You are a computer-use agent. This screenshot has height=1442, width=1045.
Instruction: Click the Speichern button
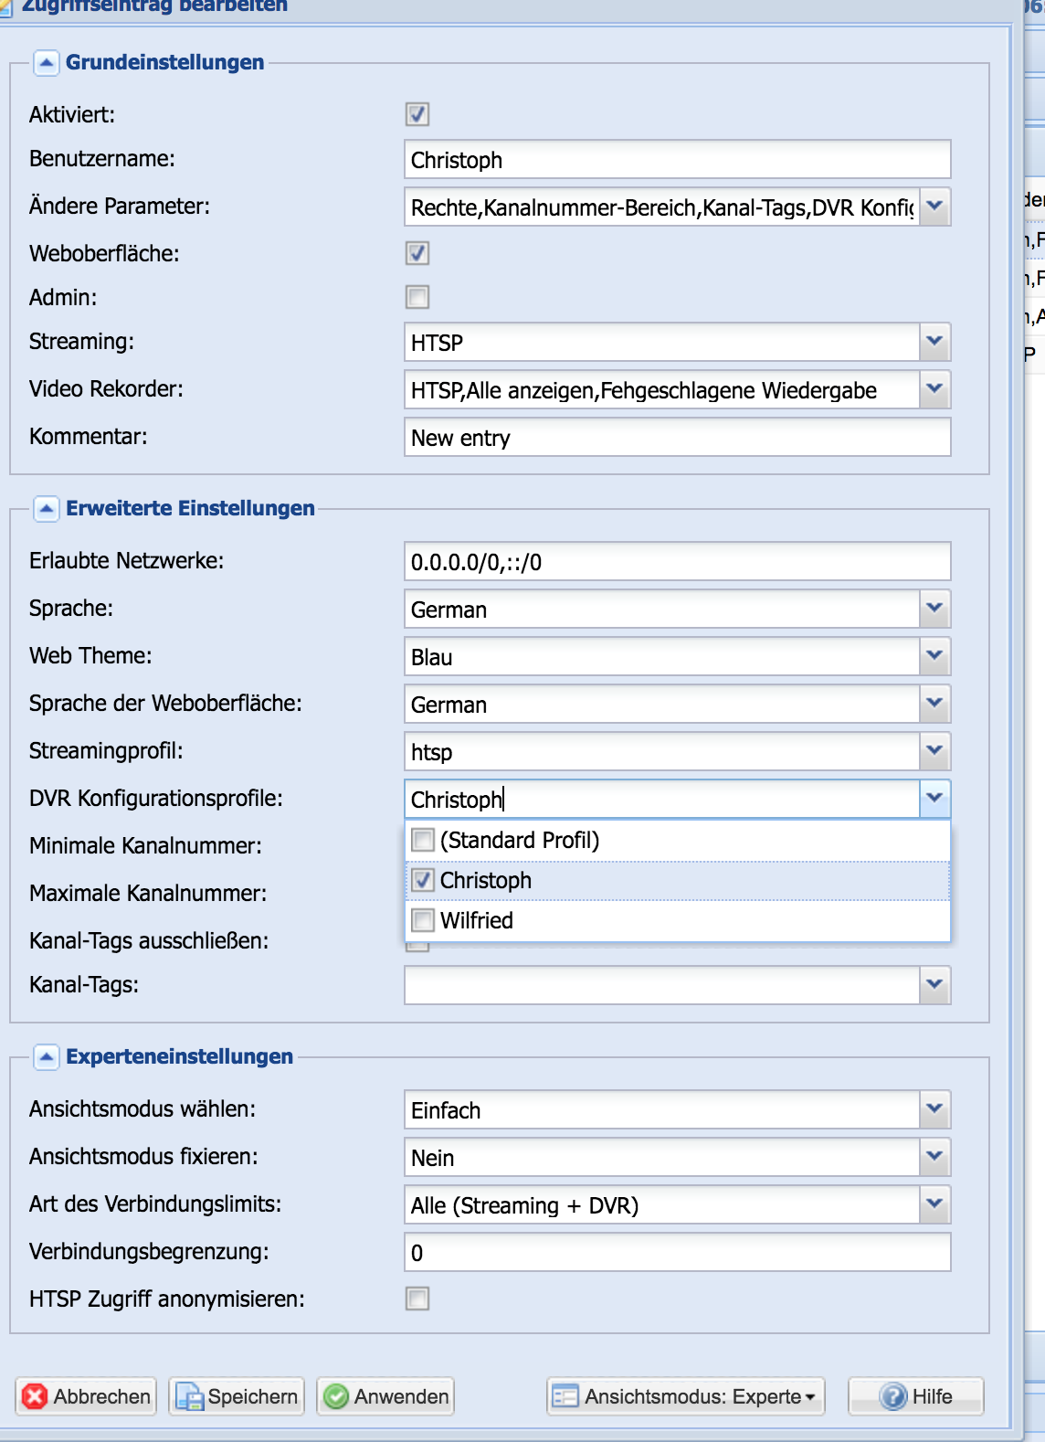pos(237,1396)
